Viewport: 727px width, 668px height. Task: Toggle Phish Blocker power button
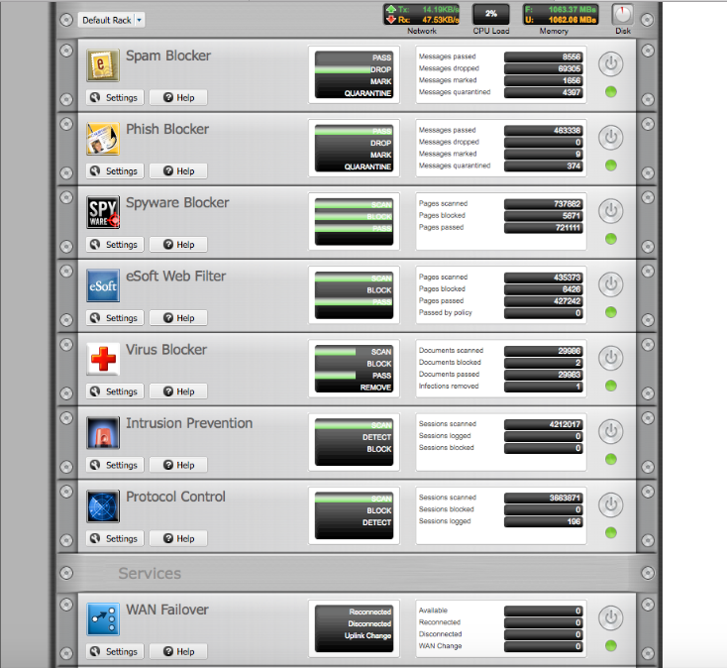click(611, 138)
